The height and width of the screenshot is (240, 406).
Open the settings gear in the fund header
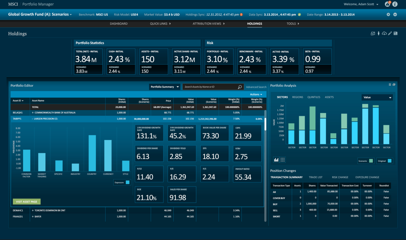[388, 15]
